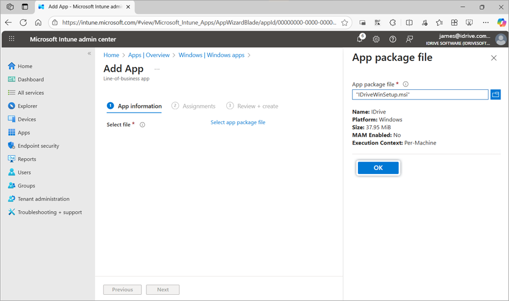Click the info icon beside App package file
Image resolution: width=509 pixels, height=301 pixels.
406,84
